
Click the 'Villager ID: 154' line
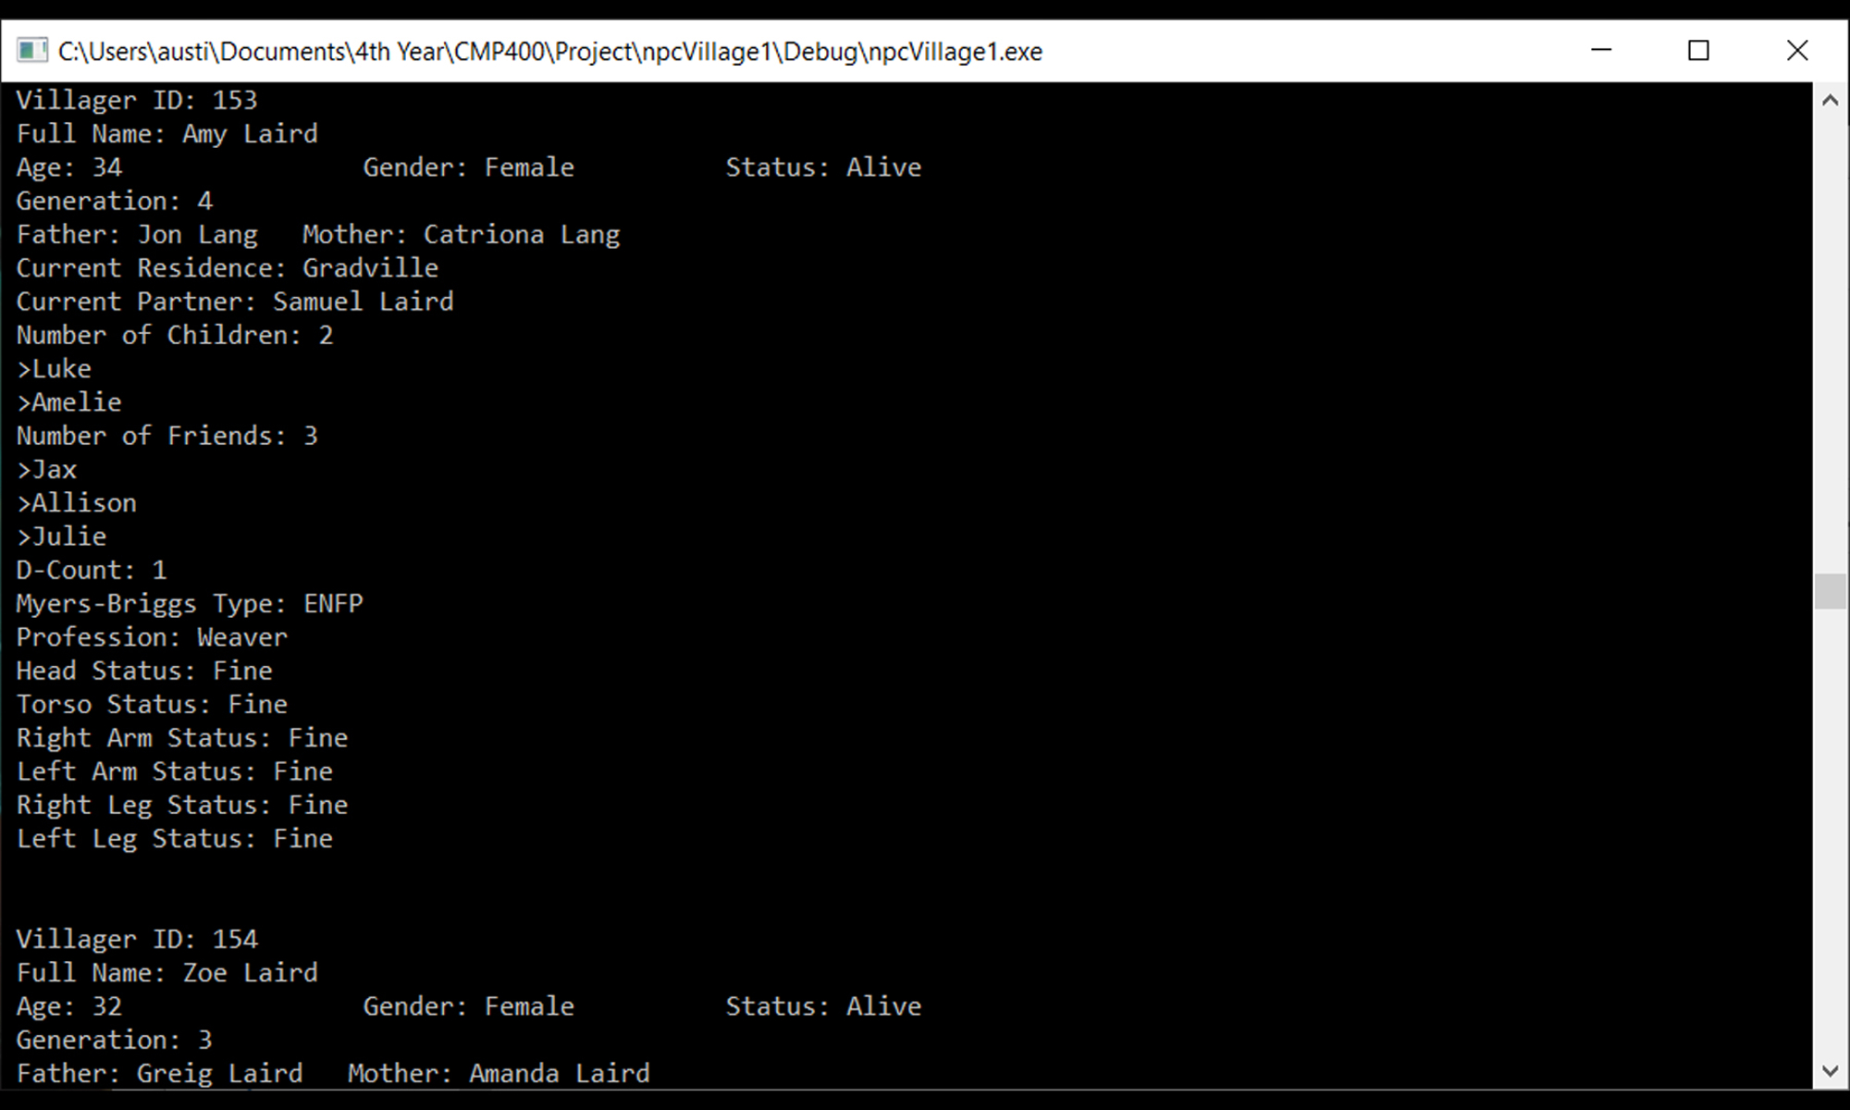[137, 939]
